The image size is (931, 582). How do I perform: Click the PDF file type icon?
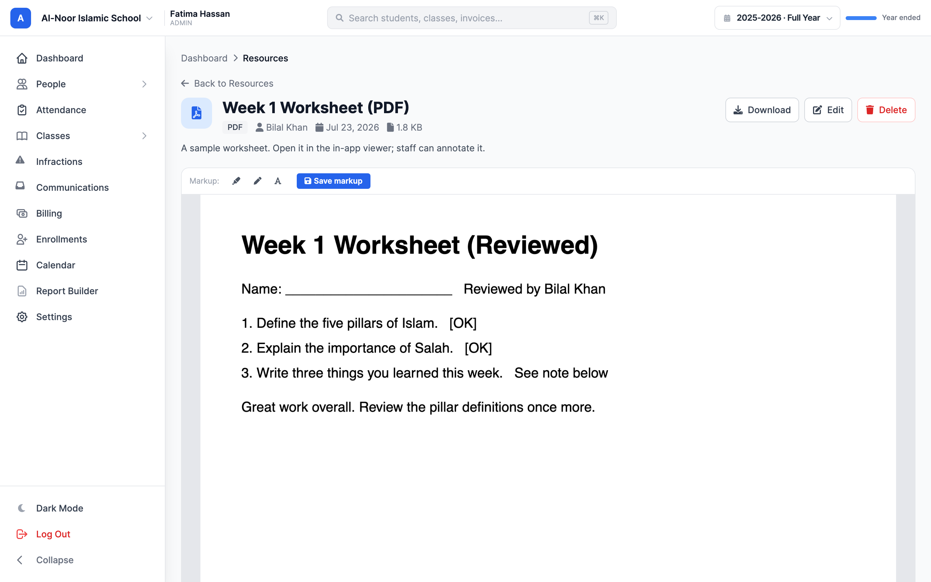197,113
